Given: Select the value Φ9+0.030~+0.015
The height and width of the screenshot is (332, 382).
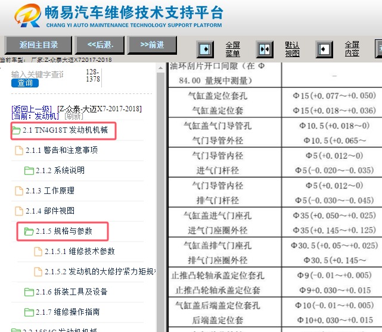Looking at the screenshot, I should coord(335,290).
